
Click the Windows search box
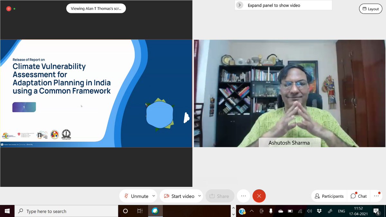tap(66, 211)
